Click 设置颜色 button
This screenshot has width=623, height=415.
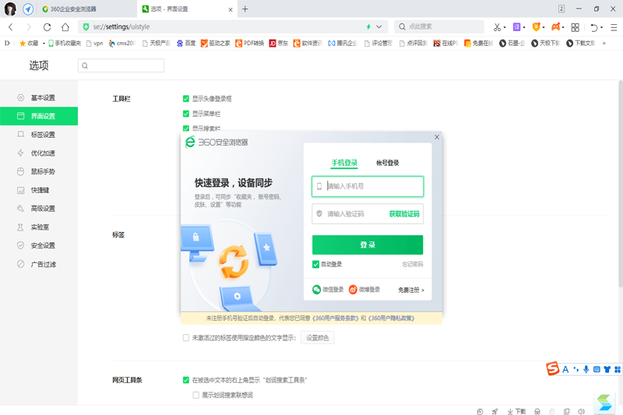point(318,338)
